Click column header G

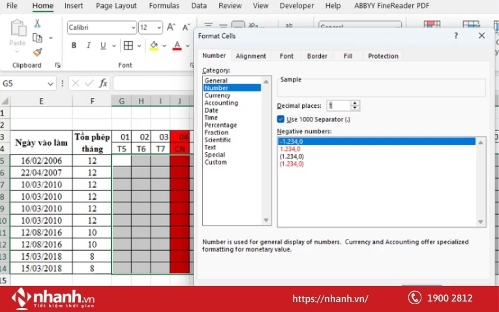121,101
